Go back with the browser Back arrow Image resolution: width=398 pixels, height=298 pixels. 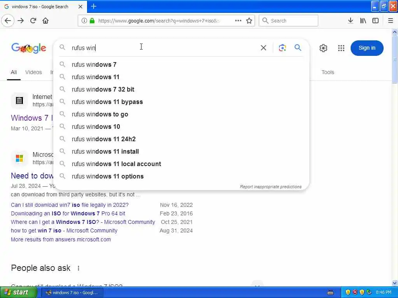(x=8, y=21)
